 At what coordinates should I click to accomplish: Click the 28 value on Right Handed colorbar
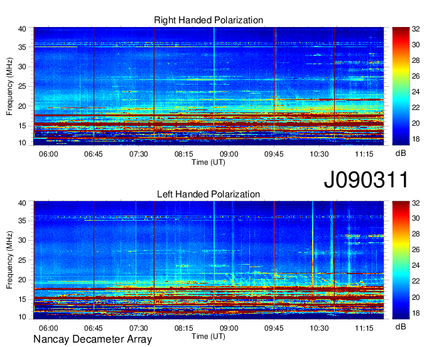click(416, 60)
